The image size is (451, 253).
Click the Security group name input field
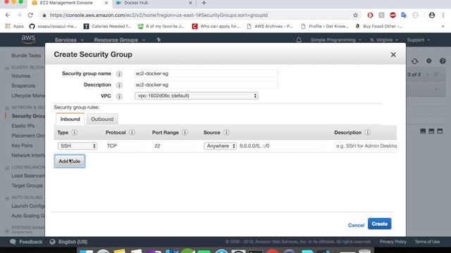206,74
